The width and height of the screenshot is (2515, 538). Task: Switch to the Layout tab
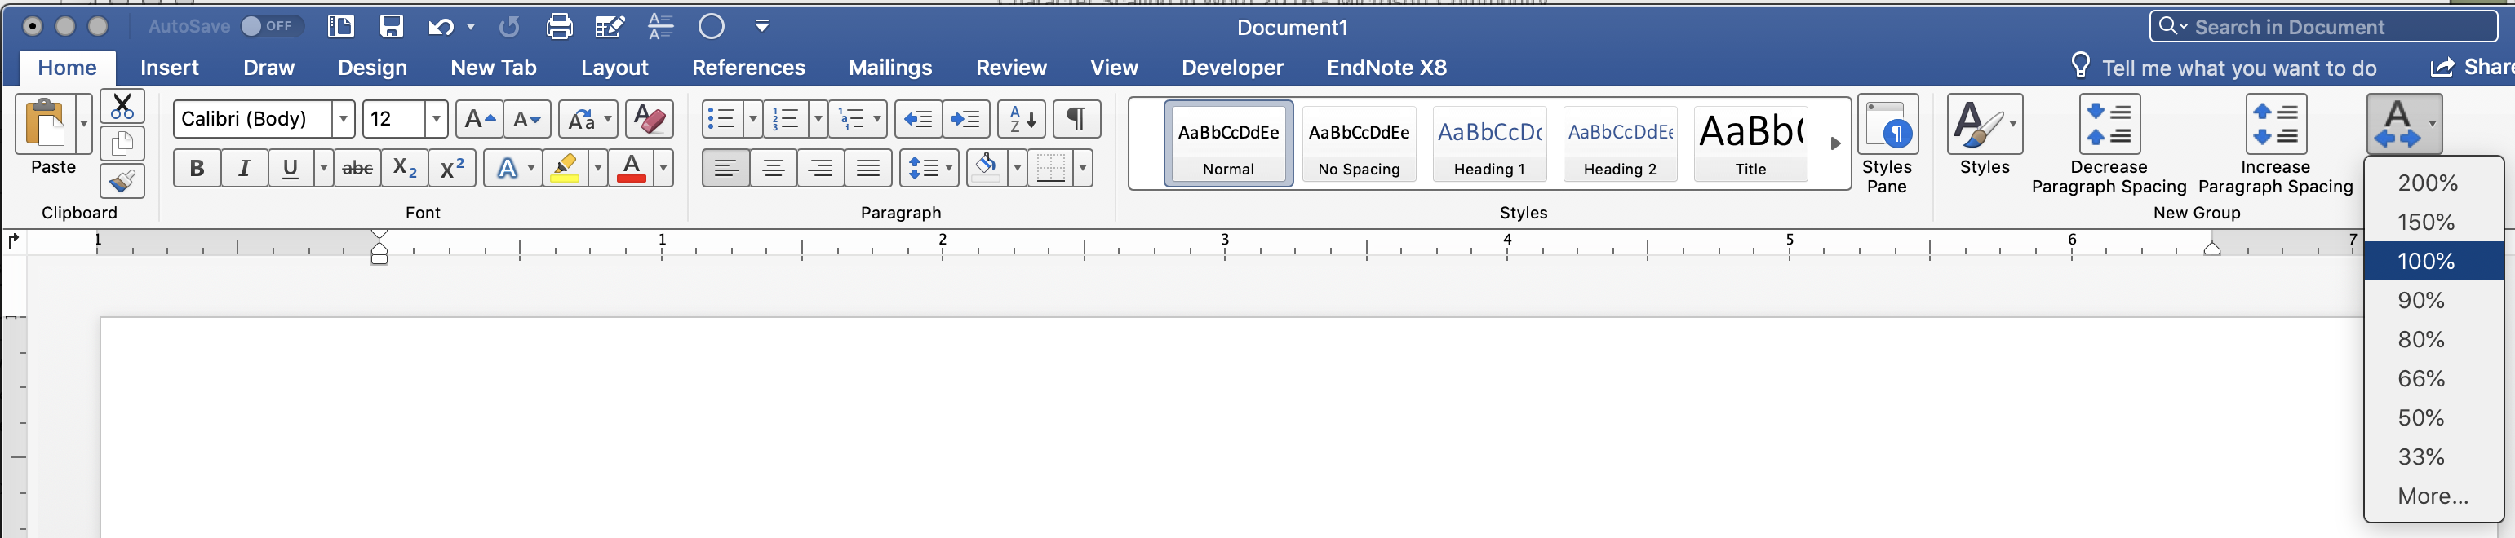point(614,67)
